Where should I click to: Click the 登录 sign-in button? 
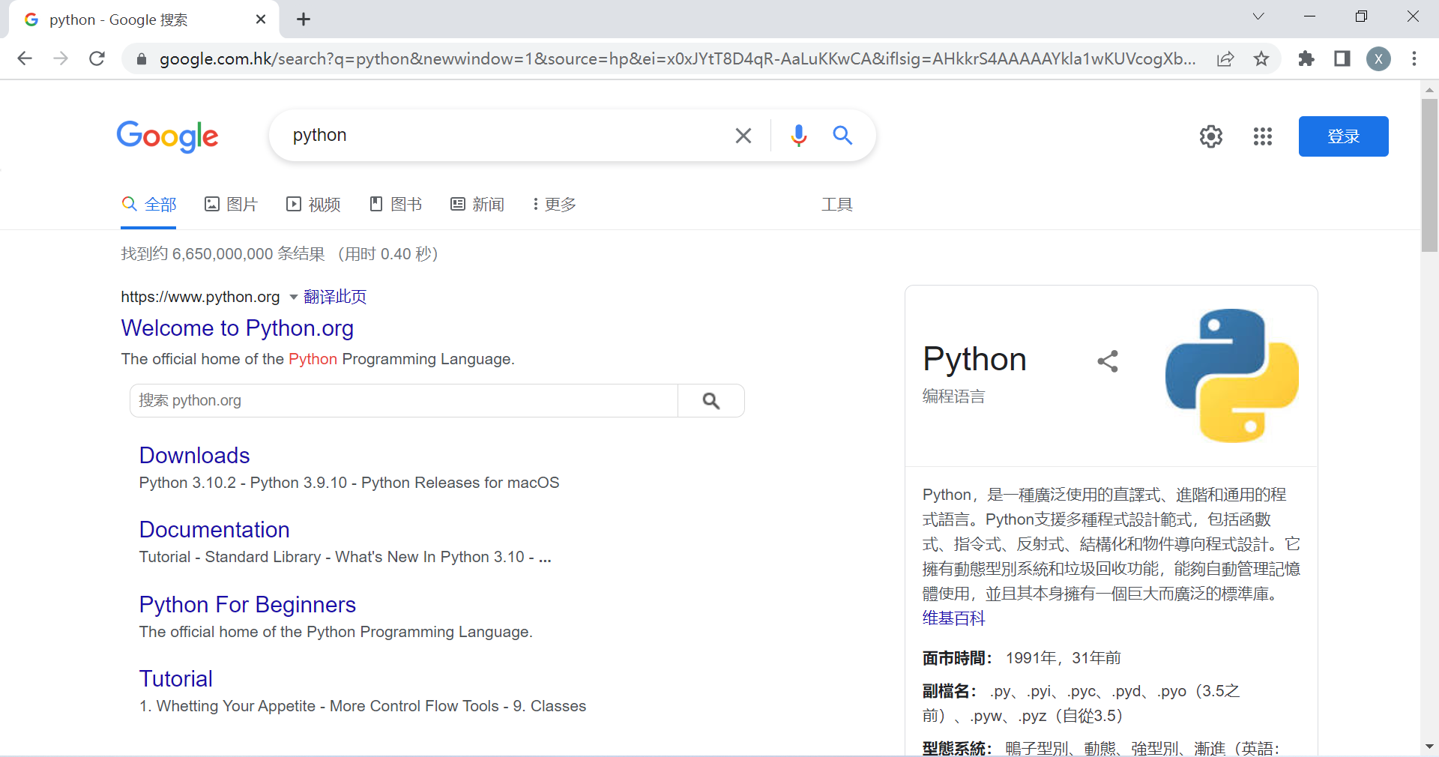1344,136
